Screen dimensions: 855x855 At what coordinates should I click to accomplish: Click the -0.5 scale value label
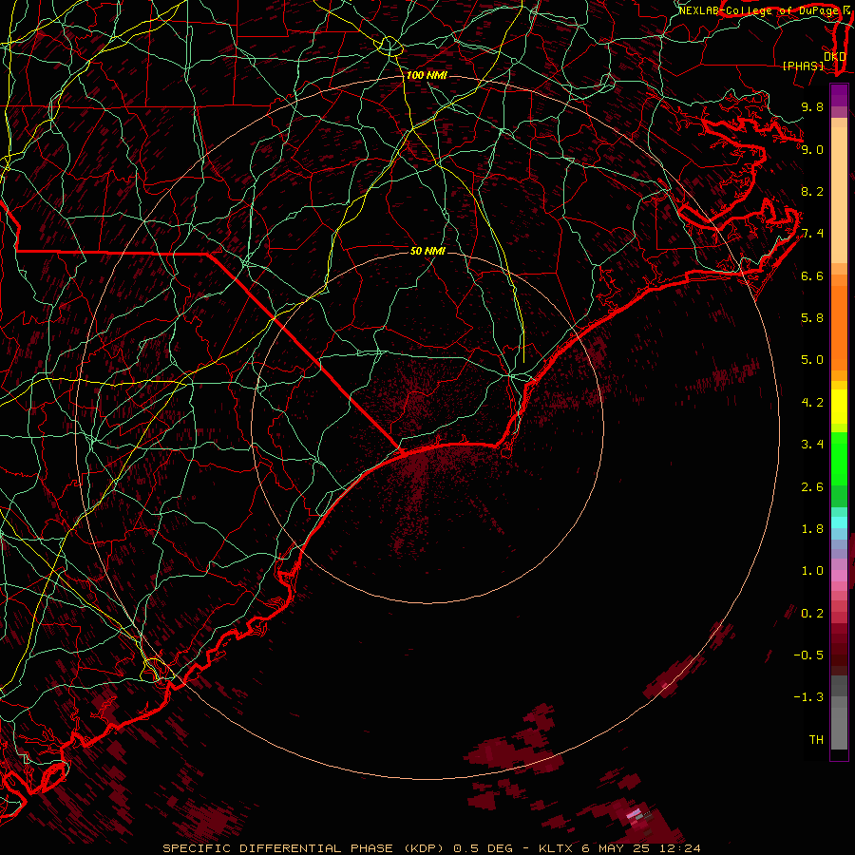(x=808, y=655)
